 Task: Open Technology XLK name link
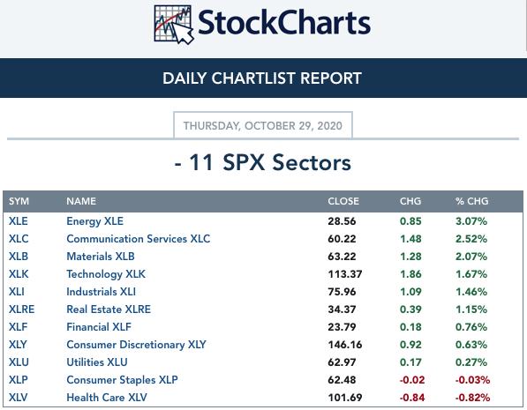[x=106, y=274]
